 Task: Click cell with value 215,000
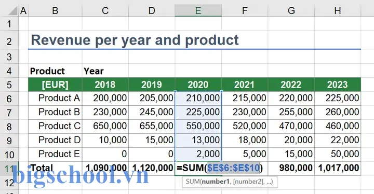point(245,98)
